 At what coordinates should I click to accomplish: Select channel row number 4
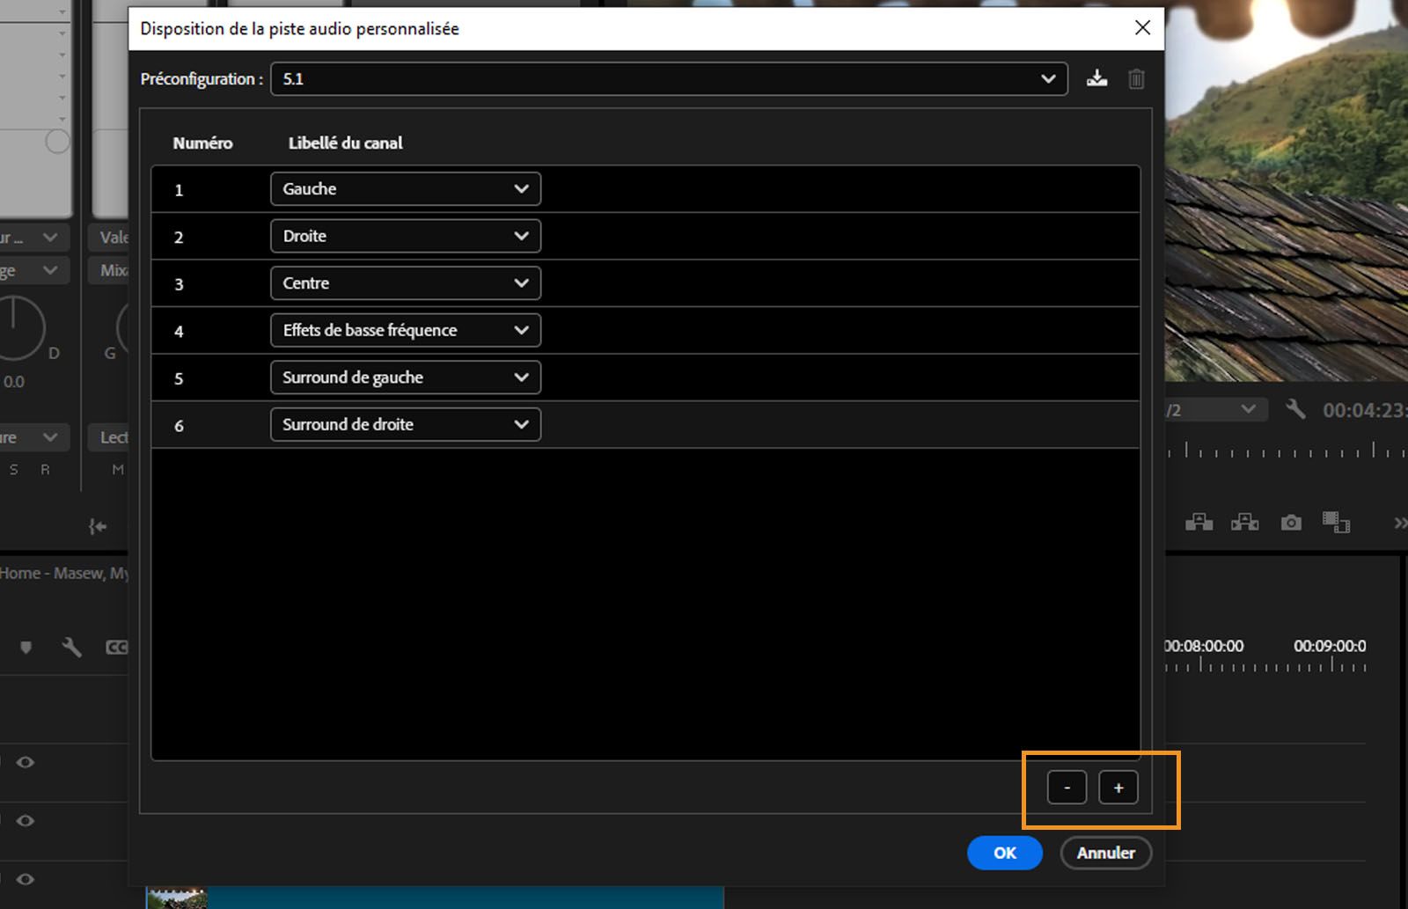[646, 331]
